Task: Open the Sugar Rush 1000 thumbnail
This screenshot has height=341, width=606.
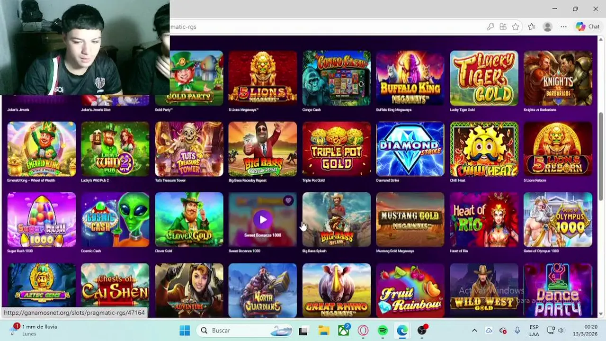Action: pyautogui.click(x=41, y=220)
